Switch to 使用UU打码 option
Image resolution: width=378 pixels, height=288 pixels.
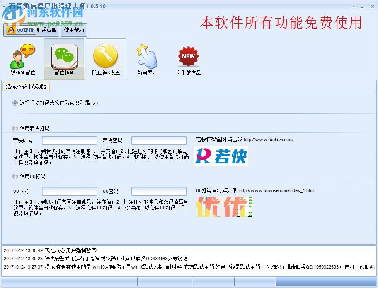[x=15, y=177]
